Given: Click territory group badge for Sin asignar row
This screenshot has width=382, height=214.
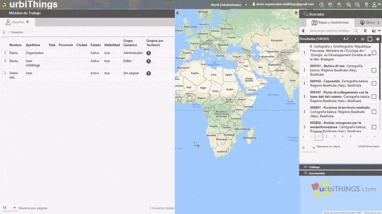Looking at the screenshot, I should coord(149,73).
